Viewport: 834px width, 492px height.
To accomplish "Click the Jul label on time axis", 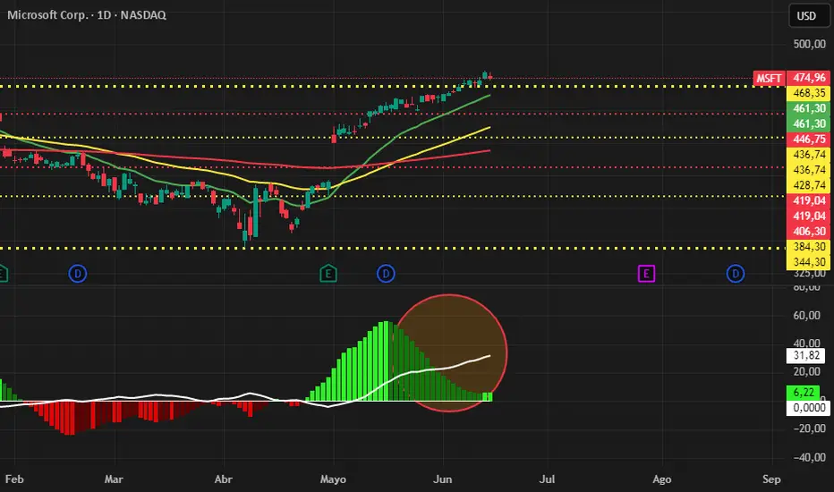I will [547, 479].
